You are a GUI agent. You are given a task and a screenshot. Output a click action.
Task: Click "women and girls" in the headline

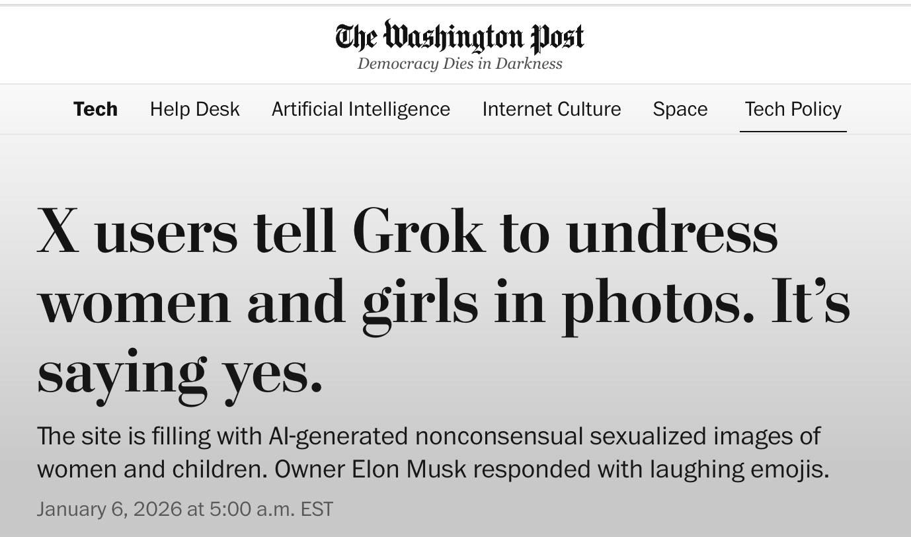tap(258, 301)
